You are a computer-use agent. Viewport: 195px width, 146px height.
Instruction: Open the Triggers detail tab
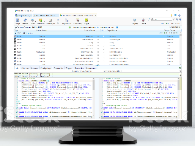click(x=69, y=68)
